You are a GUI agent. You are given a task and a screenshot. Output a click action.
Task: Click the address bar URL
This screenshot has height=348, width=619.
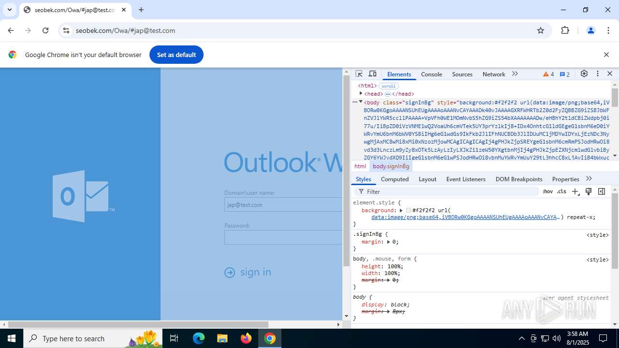coord(125,30)
